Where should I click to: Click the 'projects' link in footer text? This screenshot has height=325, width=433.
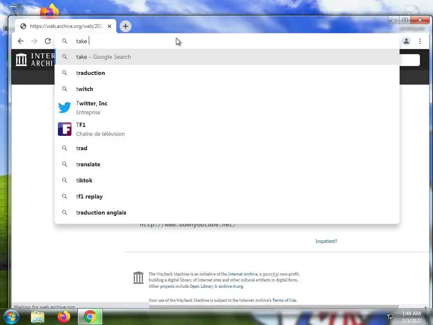pyautogui.click(x=167, y=286)
